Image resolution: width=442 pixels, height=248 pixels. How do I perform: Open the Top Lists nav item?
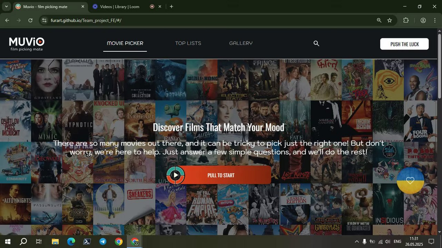188,43
